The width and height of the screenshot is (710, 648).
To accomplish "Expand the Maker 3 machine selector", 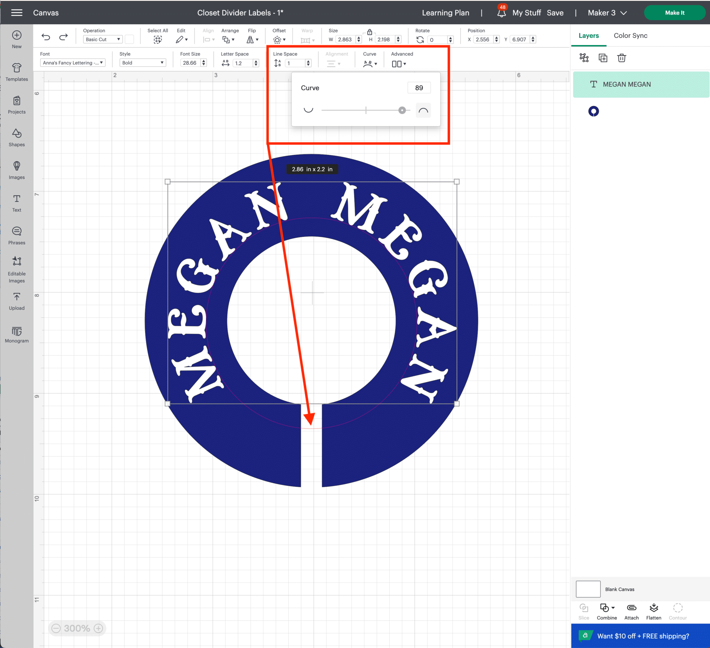I will click(606, 13).
